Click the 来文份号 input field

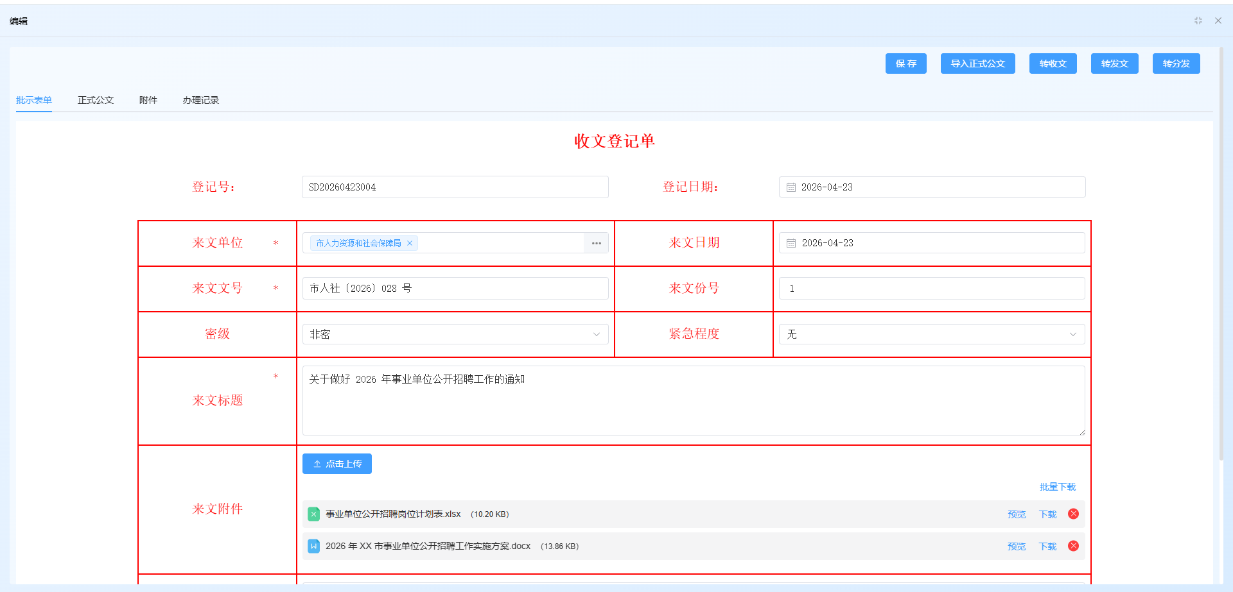(x=932, y=289)
